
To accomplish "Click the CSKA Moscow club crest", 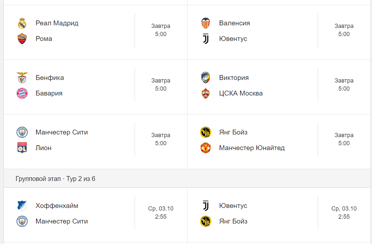I will [x=206, y=94].
